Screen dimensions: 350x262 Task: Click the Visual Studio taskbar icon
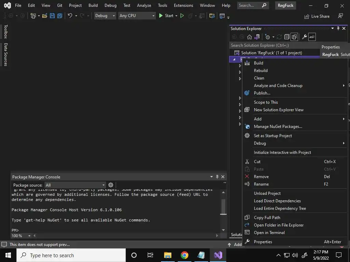pos(218,255)
